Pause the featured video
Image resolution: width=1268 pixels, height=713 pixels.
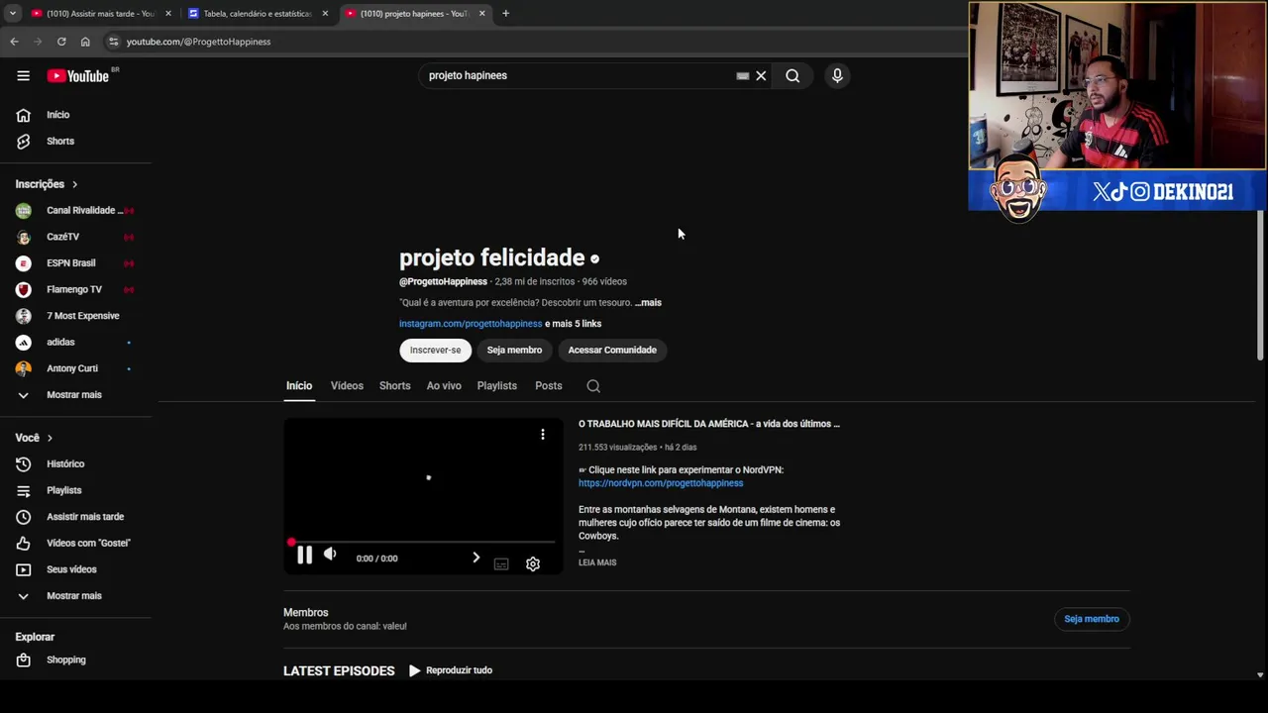(304, 557)
